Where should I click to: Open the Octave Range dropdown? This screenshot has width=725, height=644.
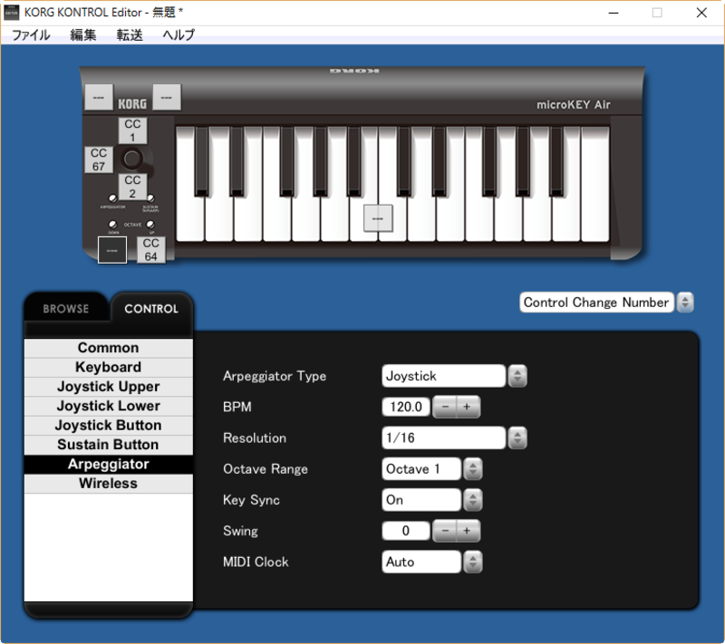(432, 469)
